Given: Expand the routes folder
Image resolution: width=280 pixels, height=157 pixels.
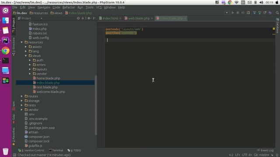Looking at the screenshot, I should (21, 96).
